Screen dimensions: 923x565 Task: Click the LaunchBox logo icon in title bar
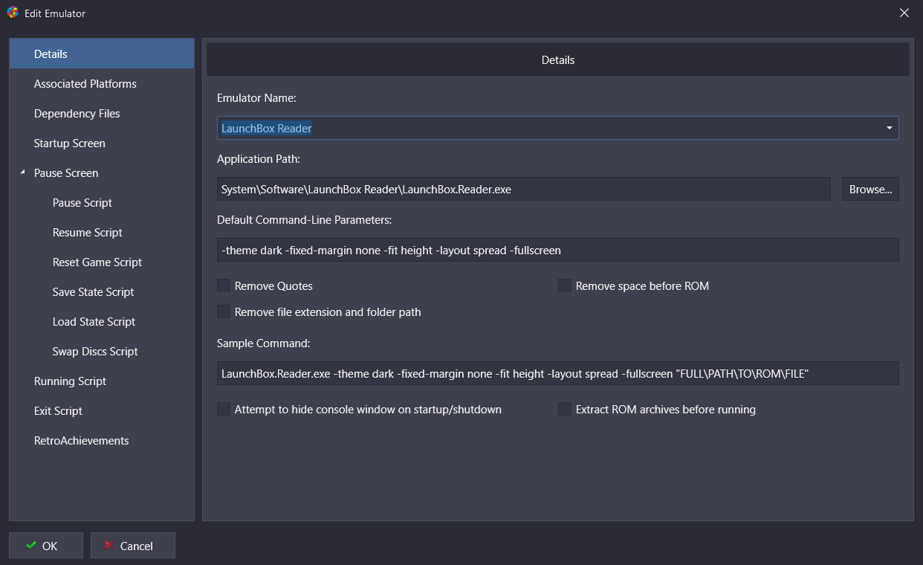click(x=12, y=13)
